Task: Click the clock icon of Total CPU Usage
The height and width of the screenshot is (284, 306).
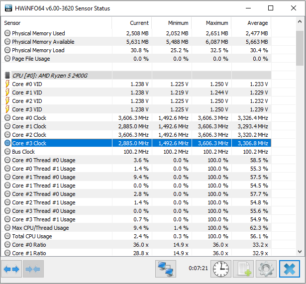Action: pyautogui.click(x=7, y=236)
